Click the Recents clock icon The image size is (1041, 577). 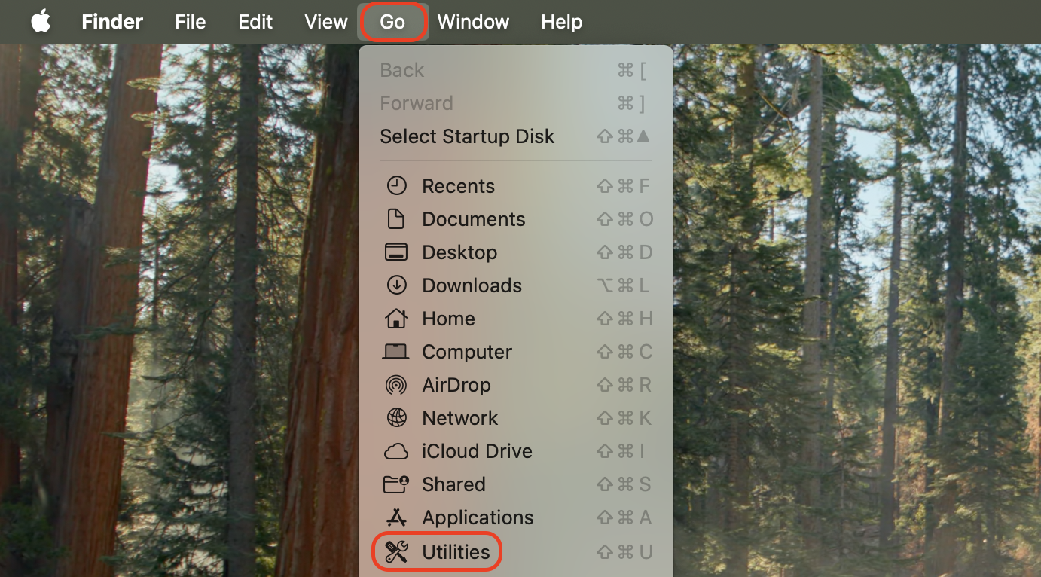(395, 185)
